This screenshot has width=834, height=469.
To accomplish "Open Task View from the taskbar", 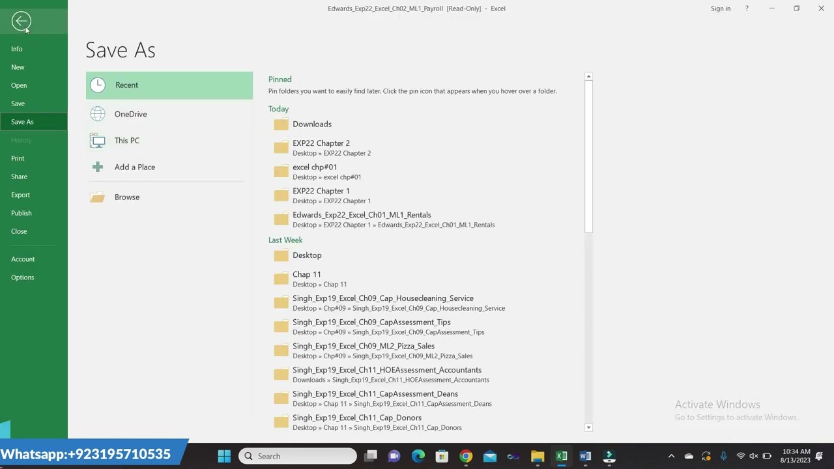I will coord(371,456).
